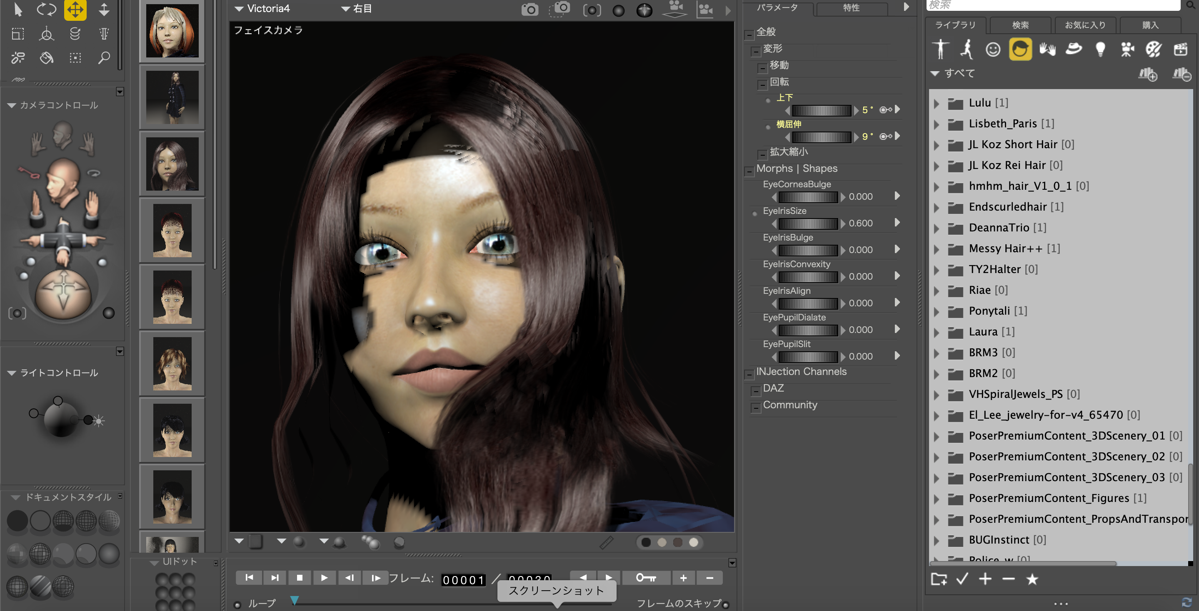
Task: Switch to the お気に入り favorites tab
Action: [x=1084, y=25]
